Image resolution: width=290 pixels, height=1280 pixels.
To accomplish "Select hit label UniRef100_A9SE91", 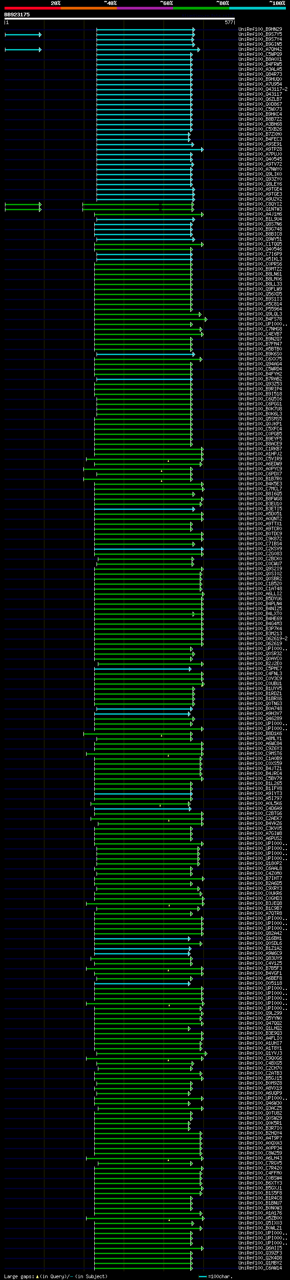I will pos(260,144).
